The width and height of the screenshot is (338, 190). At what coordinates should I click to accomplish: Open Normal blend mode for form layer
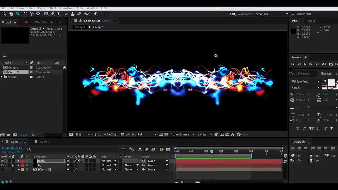click(x=109, y=161)
